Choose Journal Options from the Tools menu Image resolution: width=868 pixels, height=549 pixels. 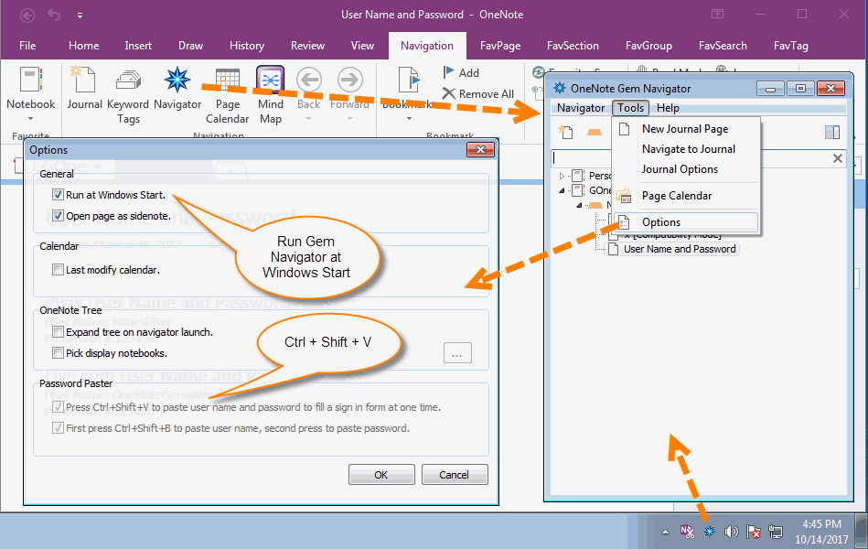(x=686, y=169)
